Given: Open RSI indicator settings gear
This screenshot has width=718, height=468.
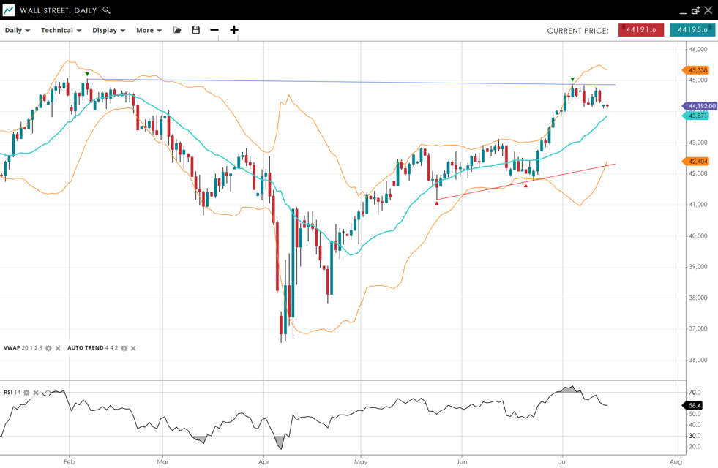Looking at the screenshot, I should point(26,393).
